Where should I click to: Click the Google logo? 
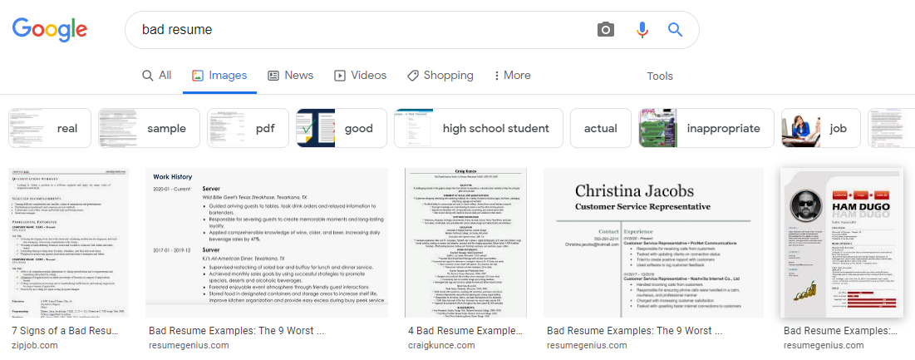[x=50, y=28]
